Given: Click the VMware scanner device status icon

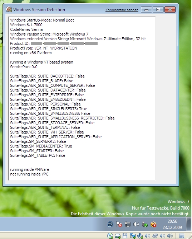Looking at the screenshot, I should [x=155, y=236].
